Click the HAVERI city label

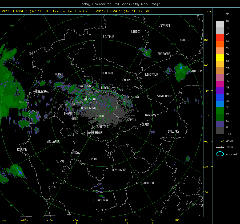pos(93,159)
